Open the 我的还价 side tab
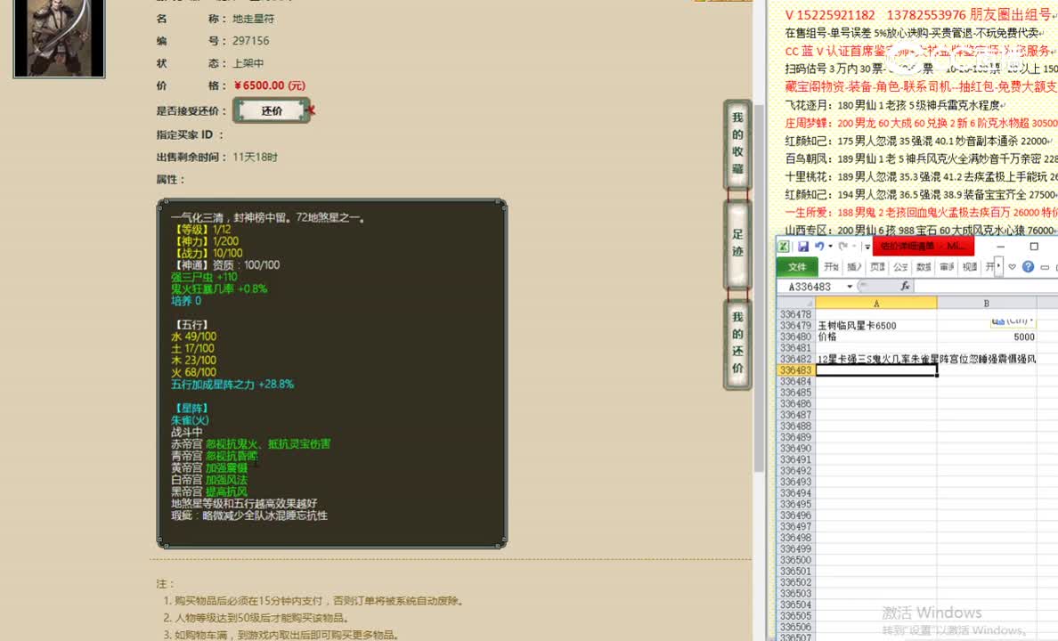 pyautogui.click(x=737, y=344)
